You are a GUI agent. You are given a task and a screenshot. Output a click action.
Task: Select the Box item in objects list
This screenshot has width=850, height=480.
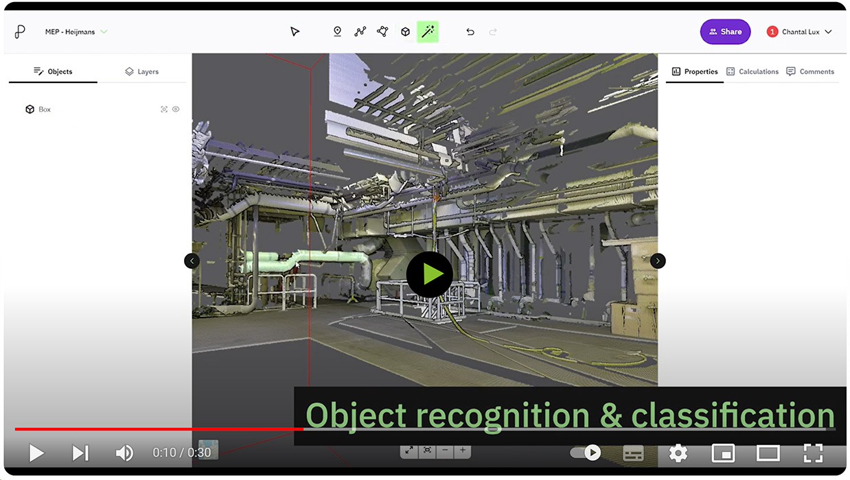(45, 109)
